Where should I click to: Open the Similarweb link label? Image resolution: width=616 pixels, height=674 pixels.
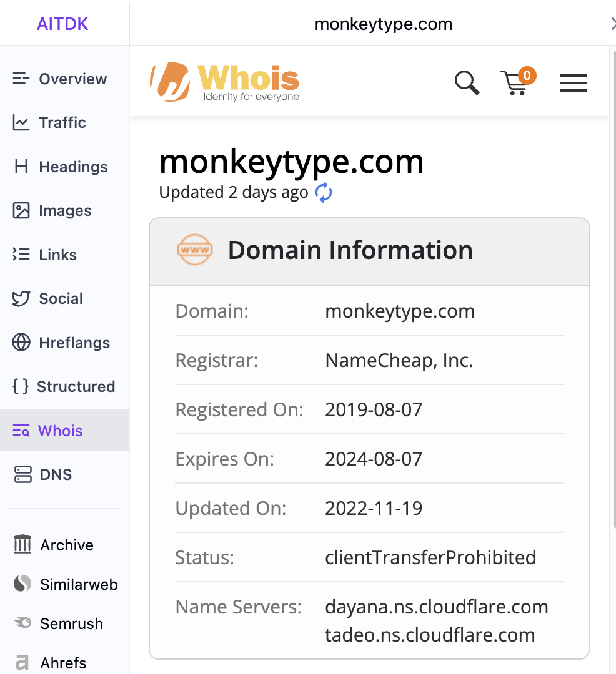(x=79, y=585)
